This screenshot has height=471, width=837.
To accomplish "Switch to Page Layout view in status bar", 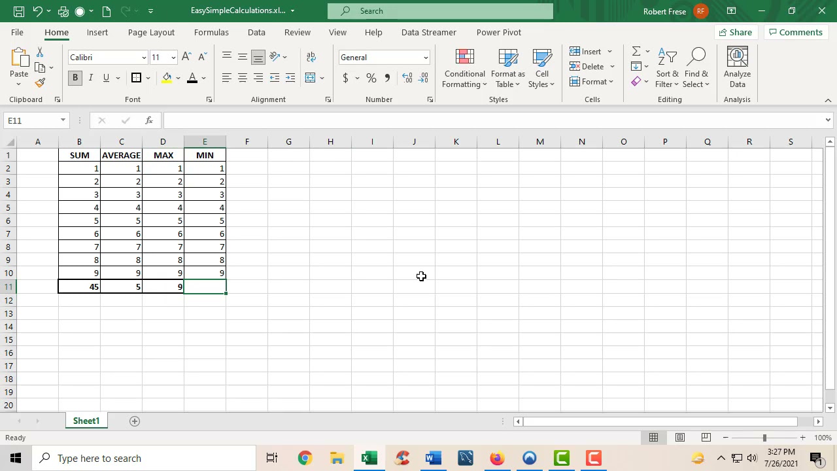I will click(x=680, y=438).
